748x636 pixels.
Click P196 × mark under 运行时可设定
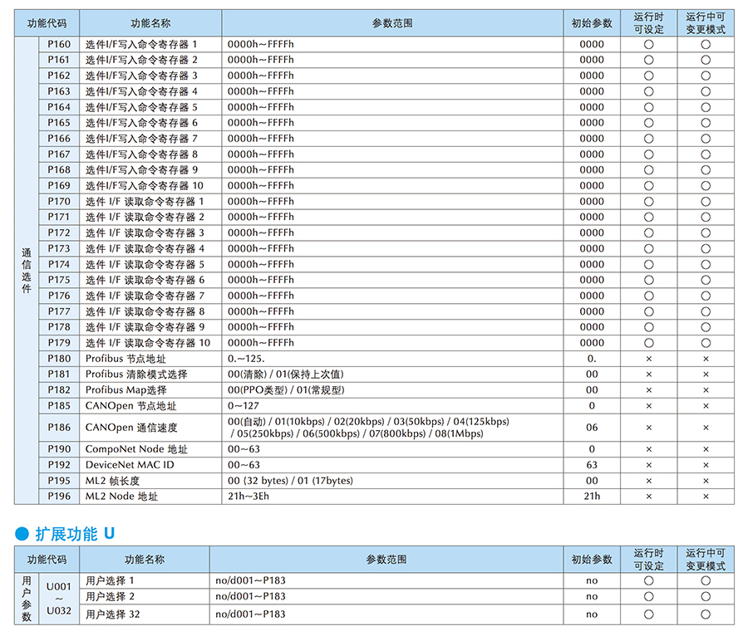pos(649,497)
